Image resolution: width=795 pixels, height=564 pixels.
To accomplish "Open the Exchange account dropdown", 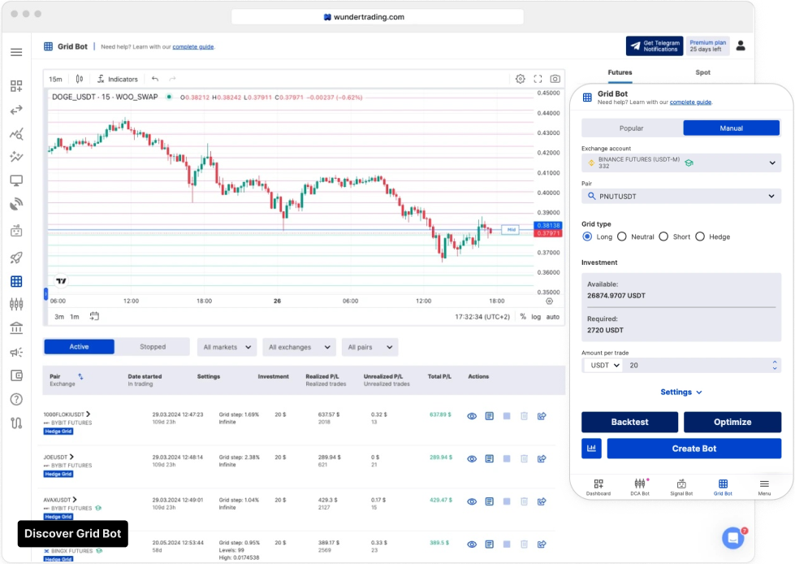I will tap(681, 163).
